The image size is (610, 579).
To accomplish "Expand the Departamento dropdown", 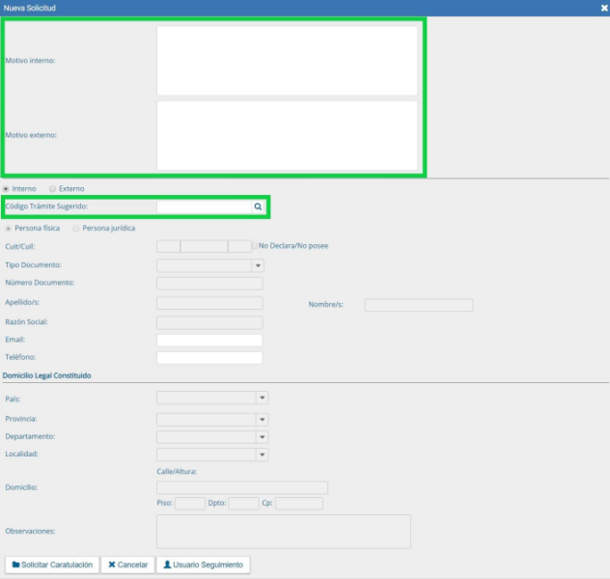I will click(262, 436).
